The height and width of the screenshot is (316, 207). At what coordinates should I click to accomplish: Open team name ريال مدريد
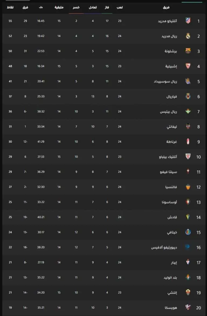click(x=169, y=36)
